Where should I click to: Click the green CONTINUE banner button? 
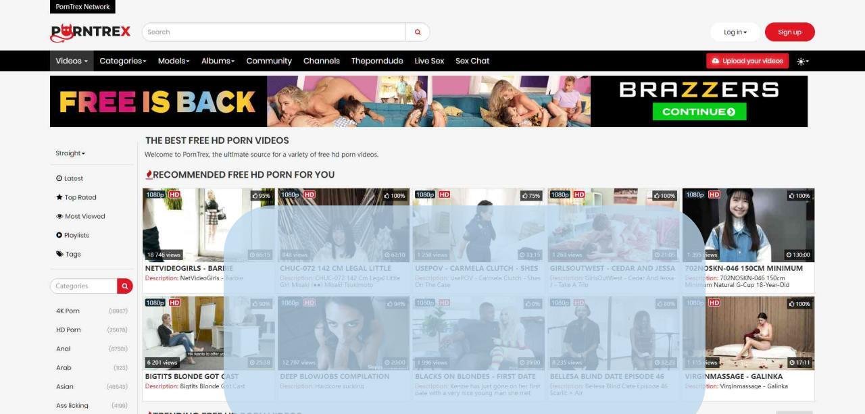coord(699,111)
